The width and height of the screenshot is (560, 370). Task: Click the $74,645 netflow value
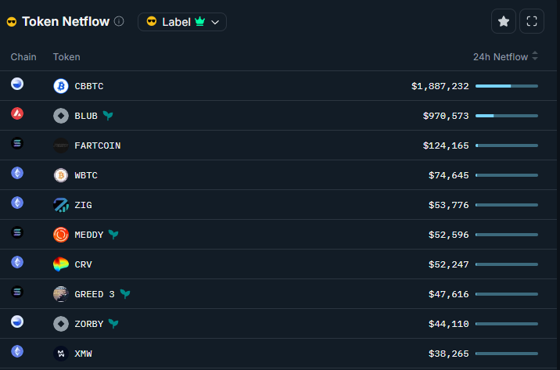tap(449, 175)
